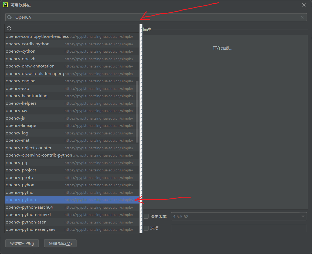Select opencv-openvino-contrib-python package
The height and width of the screenshot is (254, 312).
click(x=72, y=155)
